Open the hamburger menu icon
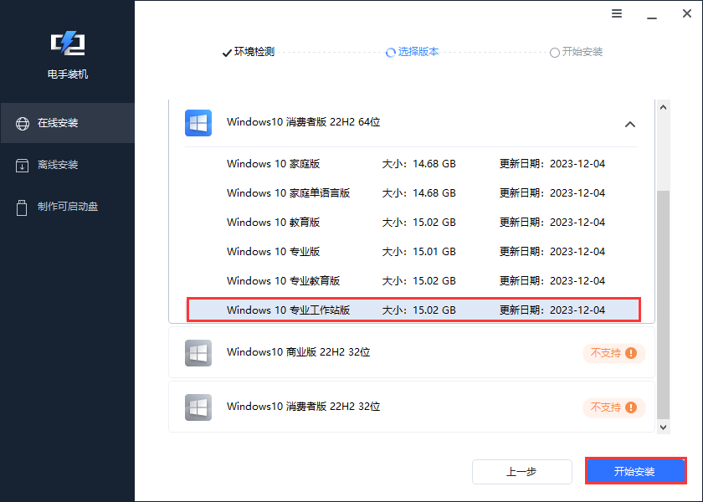Screen dimensions: 703x502 pyautogui.click(x=617, y=14)
